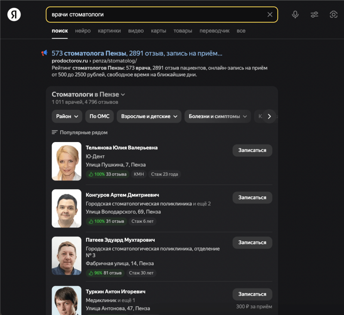This screenshot has height=315, width=344.
Task: Expand the Район filter dropdown
Action: pos(67,116)
